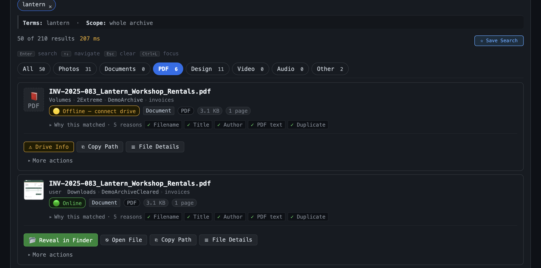Toggle PDF text match tag of second result

click(266, 217)
